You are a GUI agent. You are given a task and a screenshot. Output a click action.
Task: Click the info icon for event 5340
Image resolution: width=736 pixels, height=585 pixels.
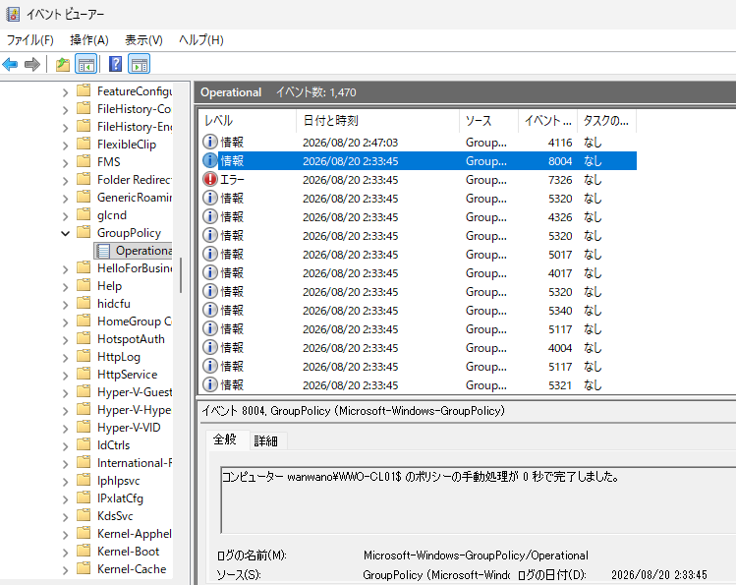point(210,310)
